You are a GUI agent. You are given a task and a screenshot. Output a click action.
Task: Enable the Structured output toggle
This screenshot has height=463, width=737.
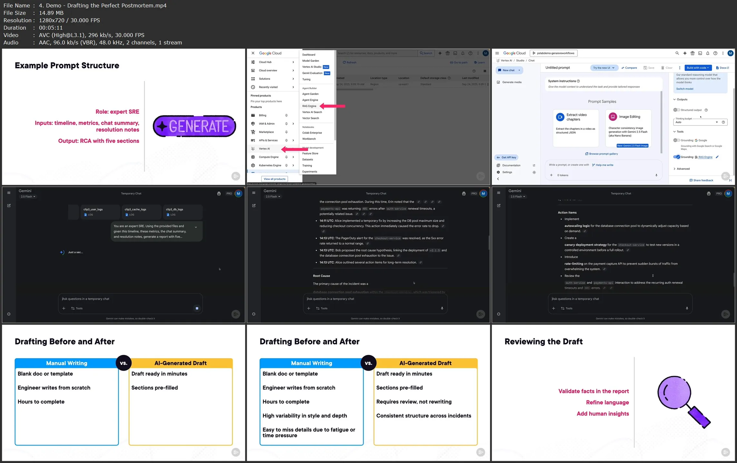[x=676, y=110]
